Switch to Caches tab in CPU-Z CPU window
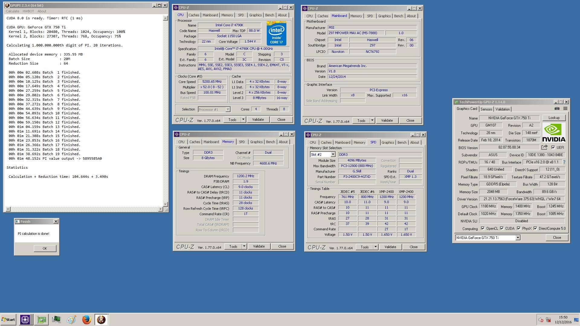580x326 pixels. (x=194, y=15)
